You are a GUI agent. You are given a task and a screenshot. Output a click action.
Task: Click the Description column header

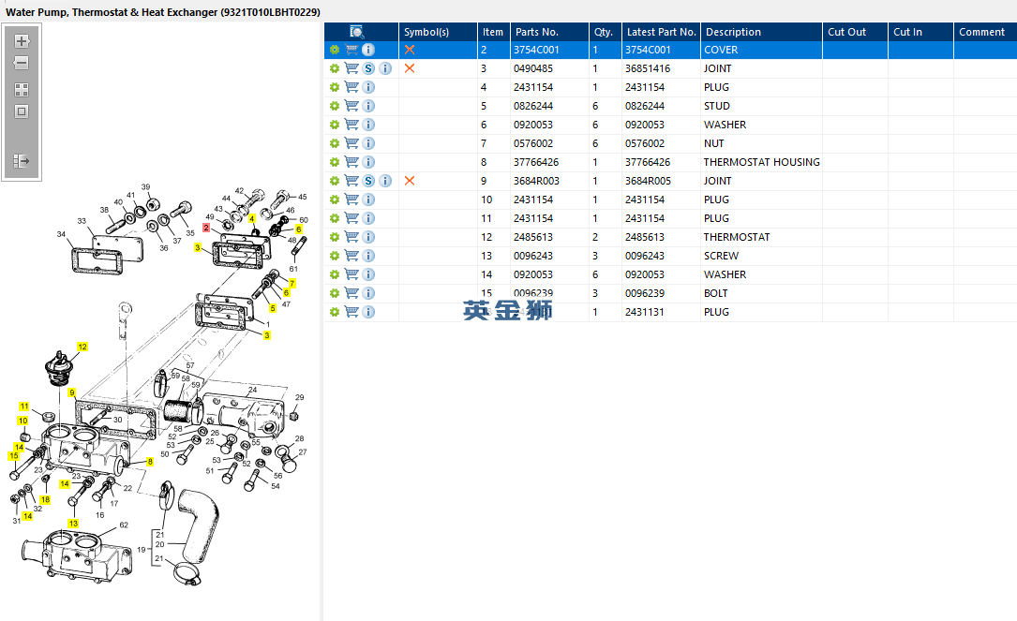coord(761,32)
